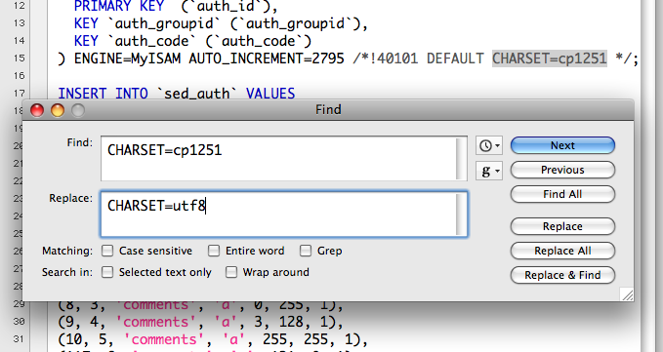Enable the Case sensitive checkbox
The image size is (663, 352).
pyautogui.click(x=107, y=251)
